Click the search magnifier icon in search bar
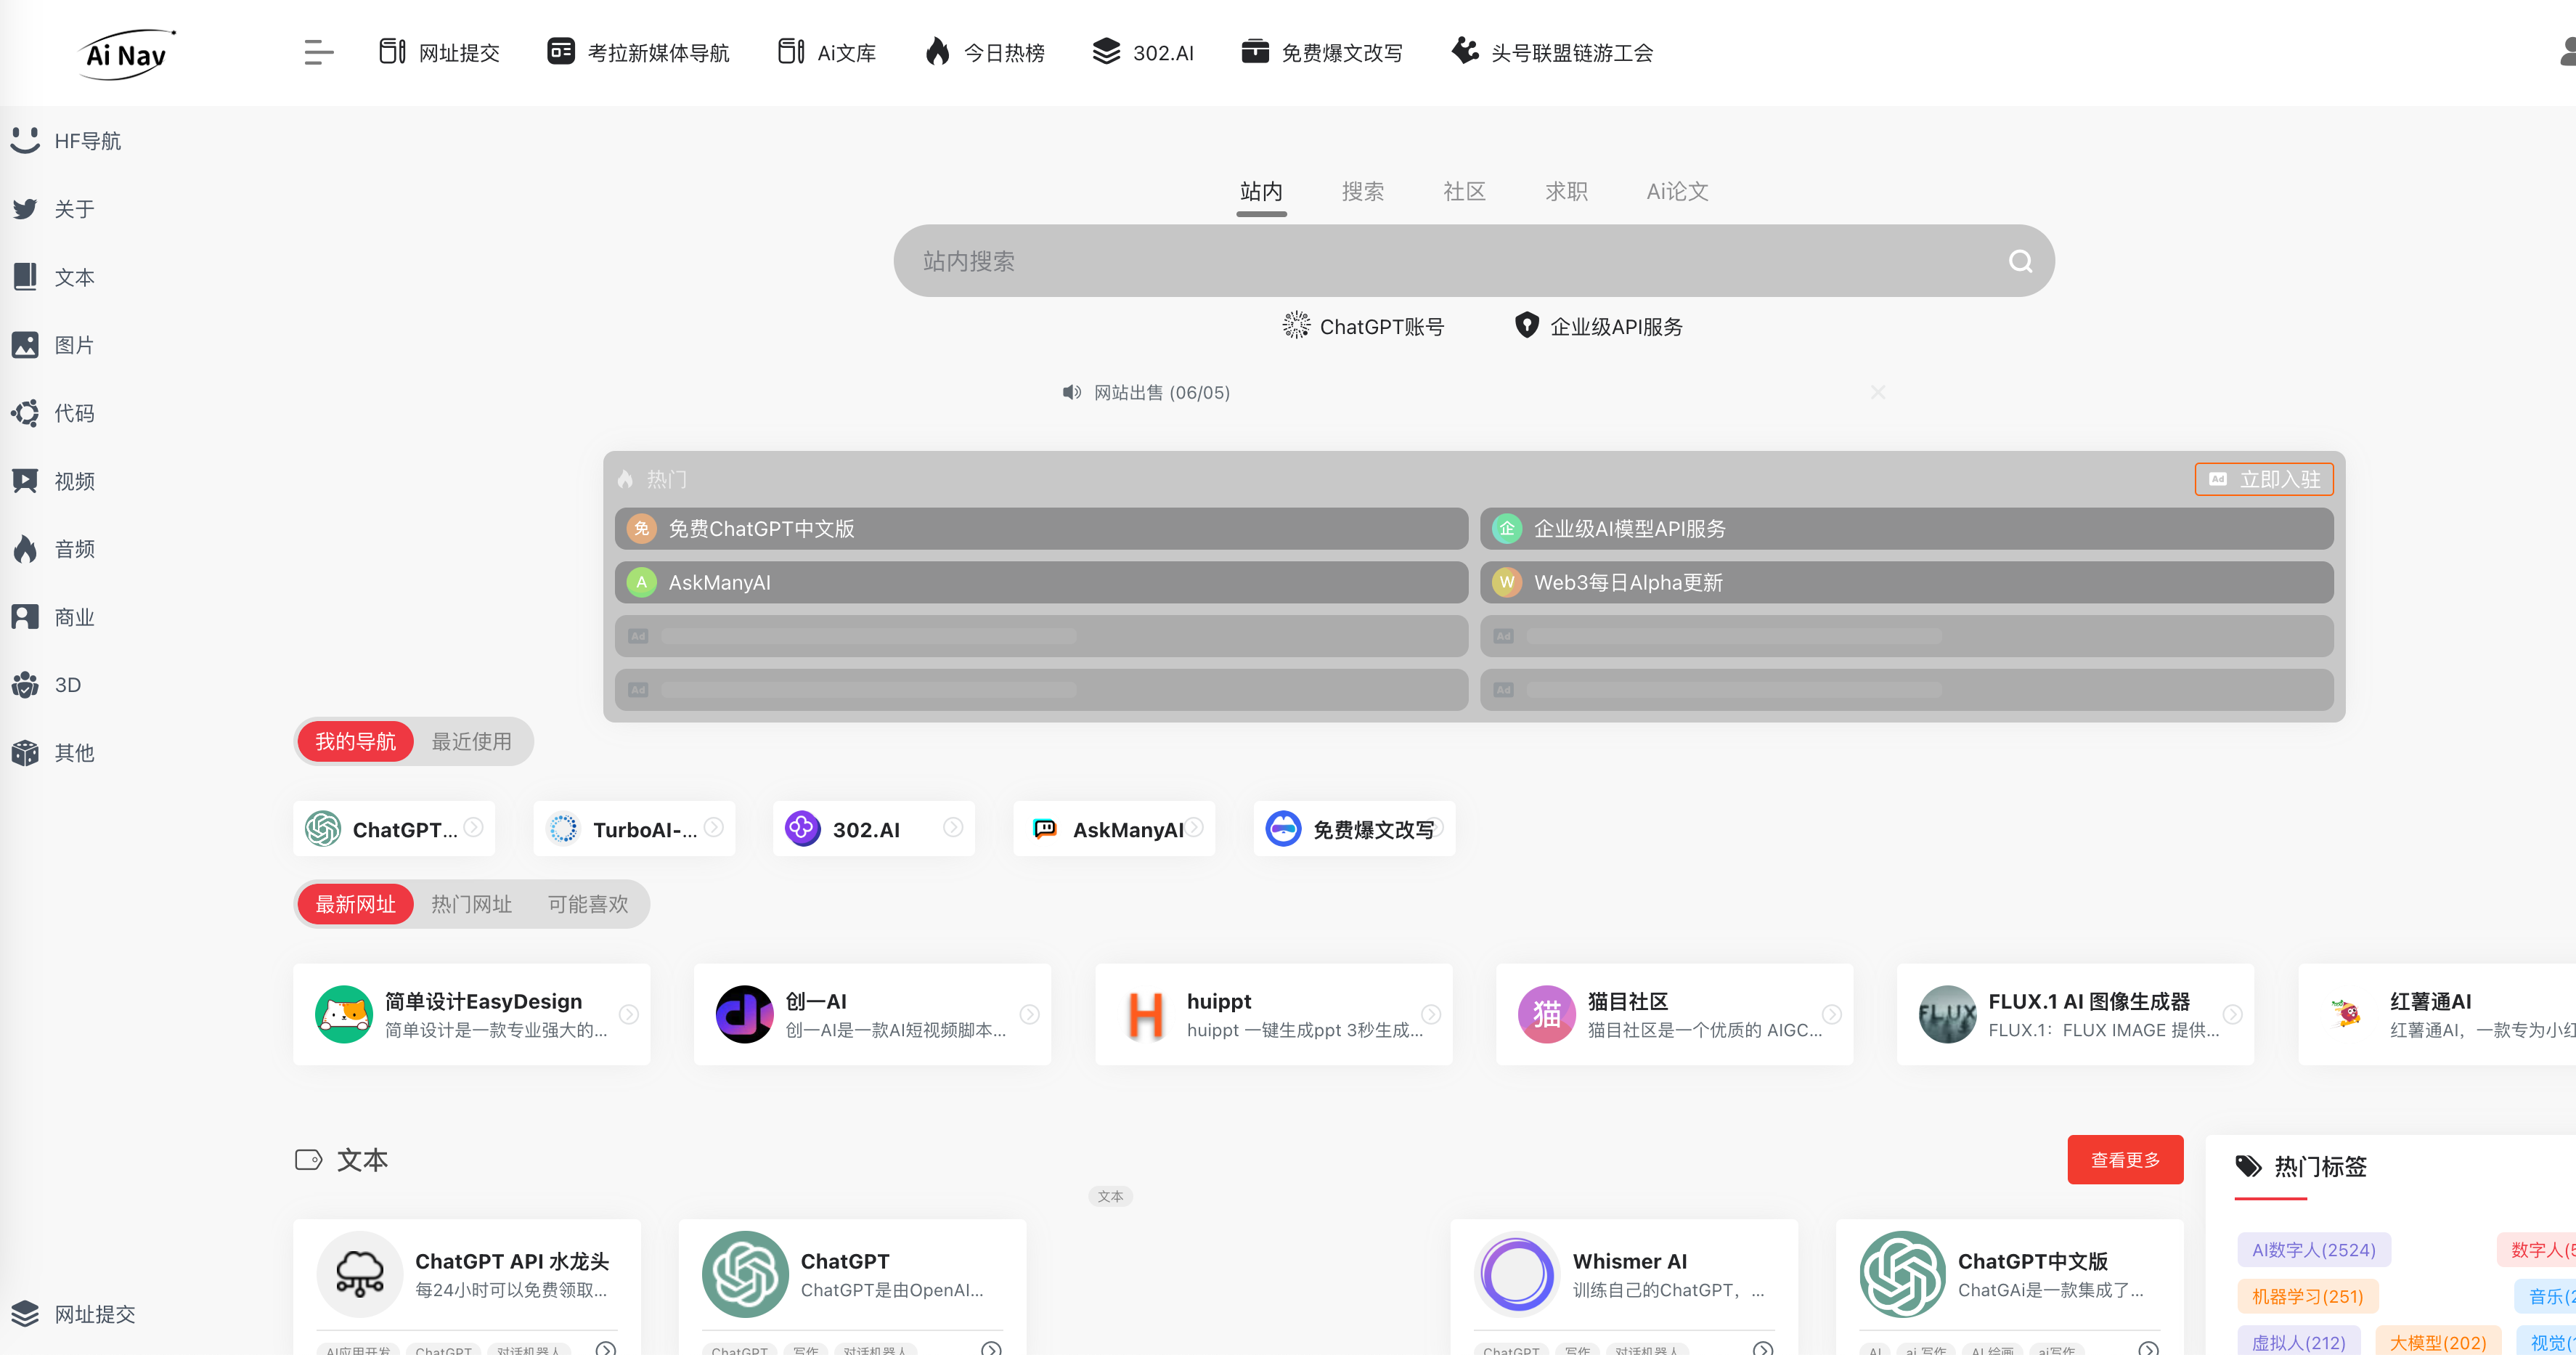The height and width of the screenshot is (1355, 2576). (x=2020, y=261)
